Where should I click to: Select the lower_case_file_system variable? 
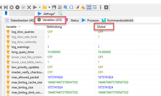tap(27, 57)
